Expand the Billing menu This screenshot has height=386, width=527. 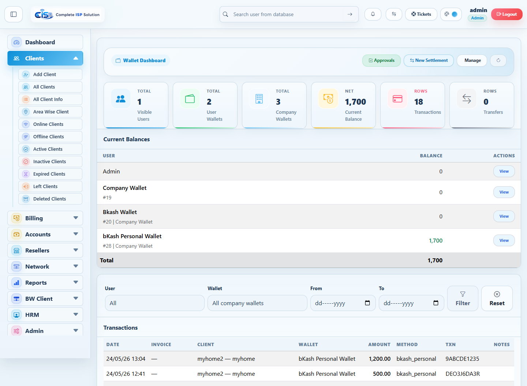tap(45, 218)
